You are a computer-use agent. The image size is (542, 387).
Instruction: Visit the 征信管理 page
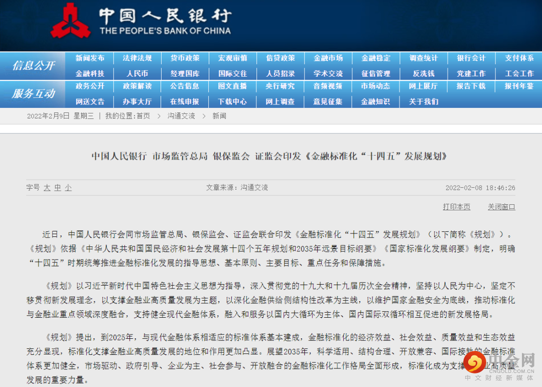pyautogui.click(x=376, y=74)
